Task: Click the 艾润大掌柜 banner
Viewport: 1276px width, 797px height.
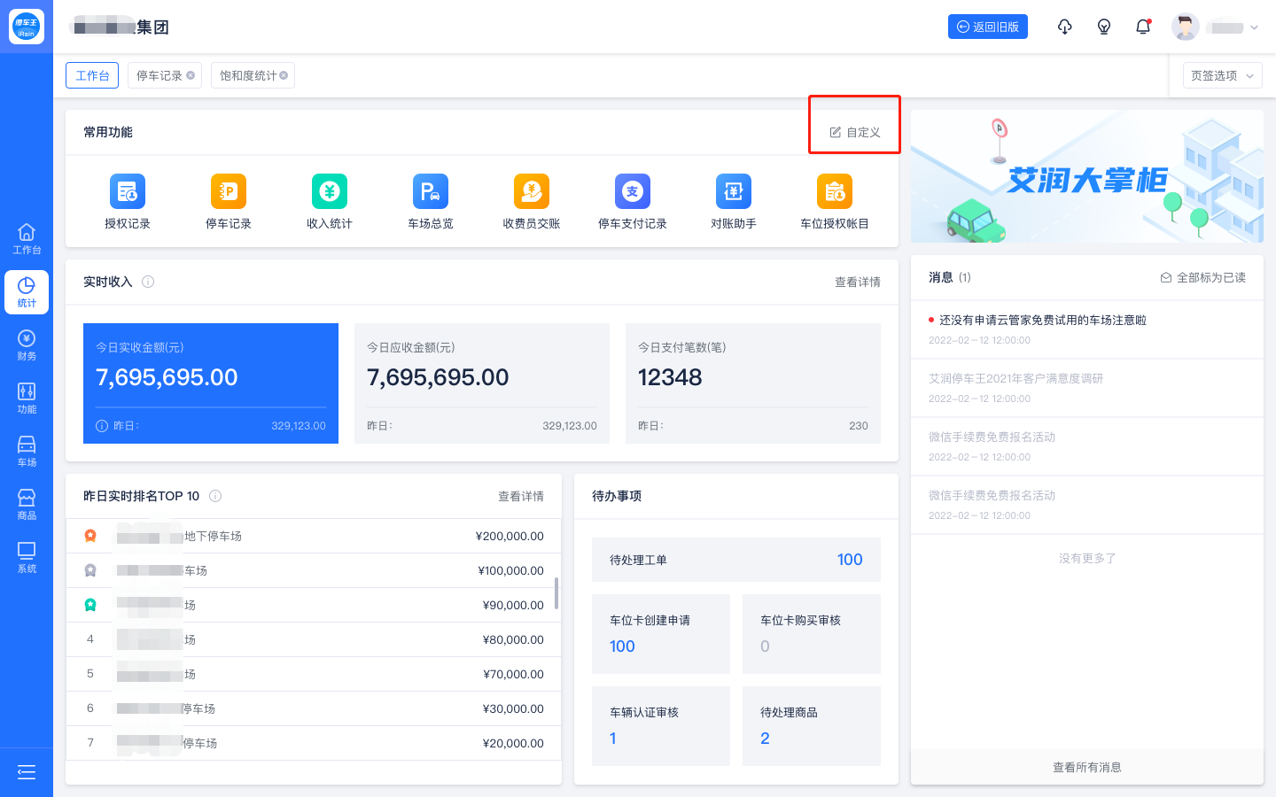Action: pyautogui.click(x=1087, y=176)
